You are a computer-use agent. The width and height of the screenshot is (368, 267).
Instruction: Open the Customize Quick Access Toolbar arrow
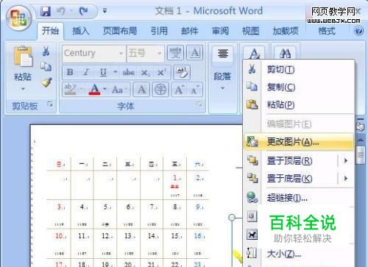(105, 11)
